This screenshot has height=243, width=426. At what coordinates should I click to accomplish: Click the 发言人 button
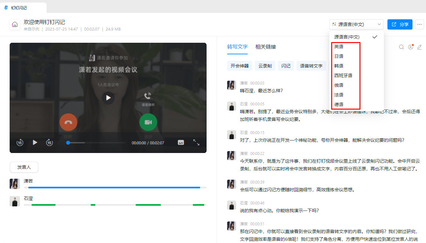(x=24, y=167)
